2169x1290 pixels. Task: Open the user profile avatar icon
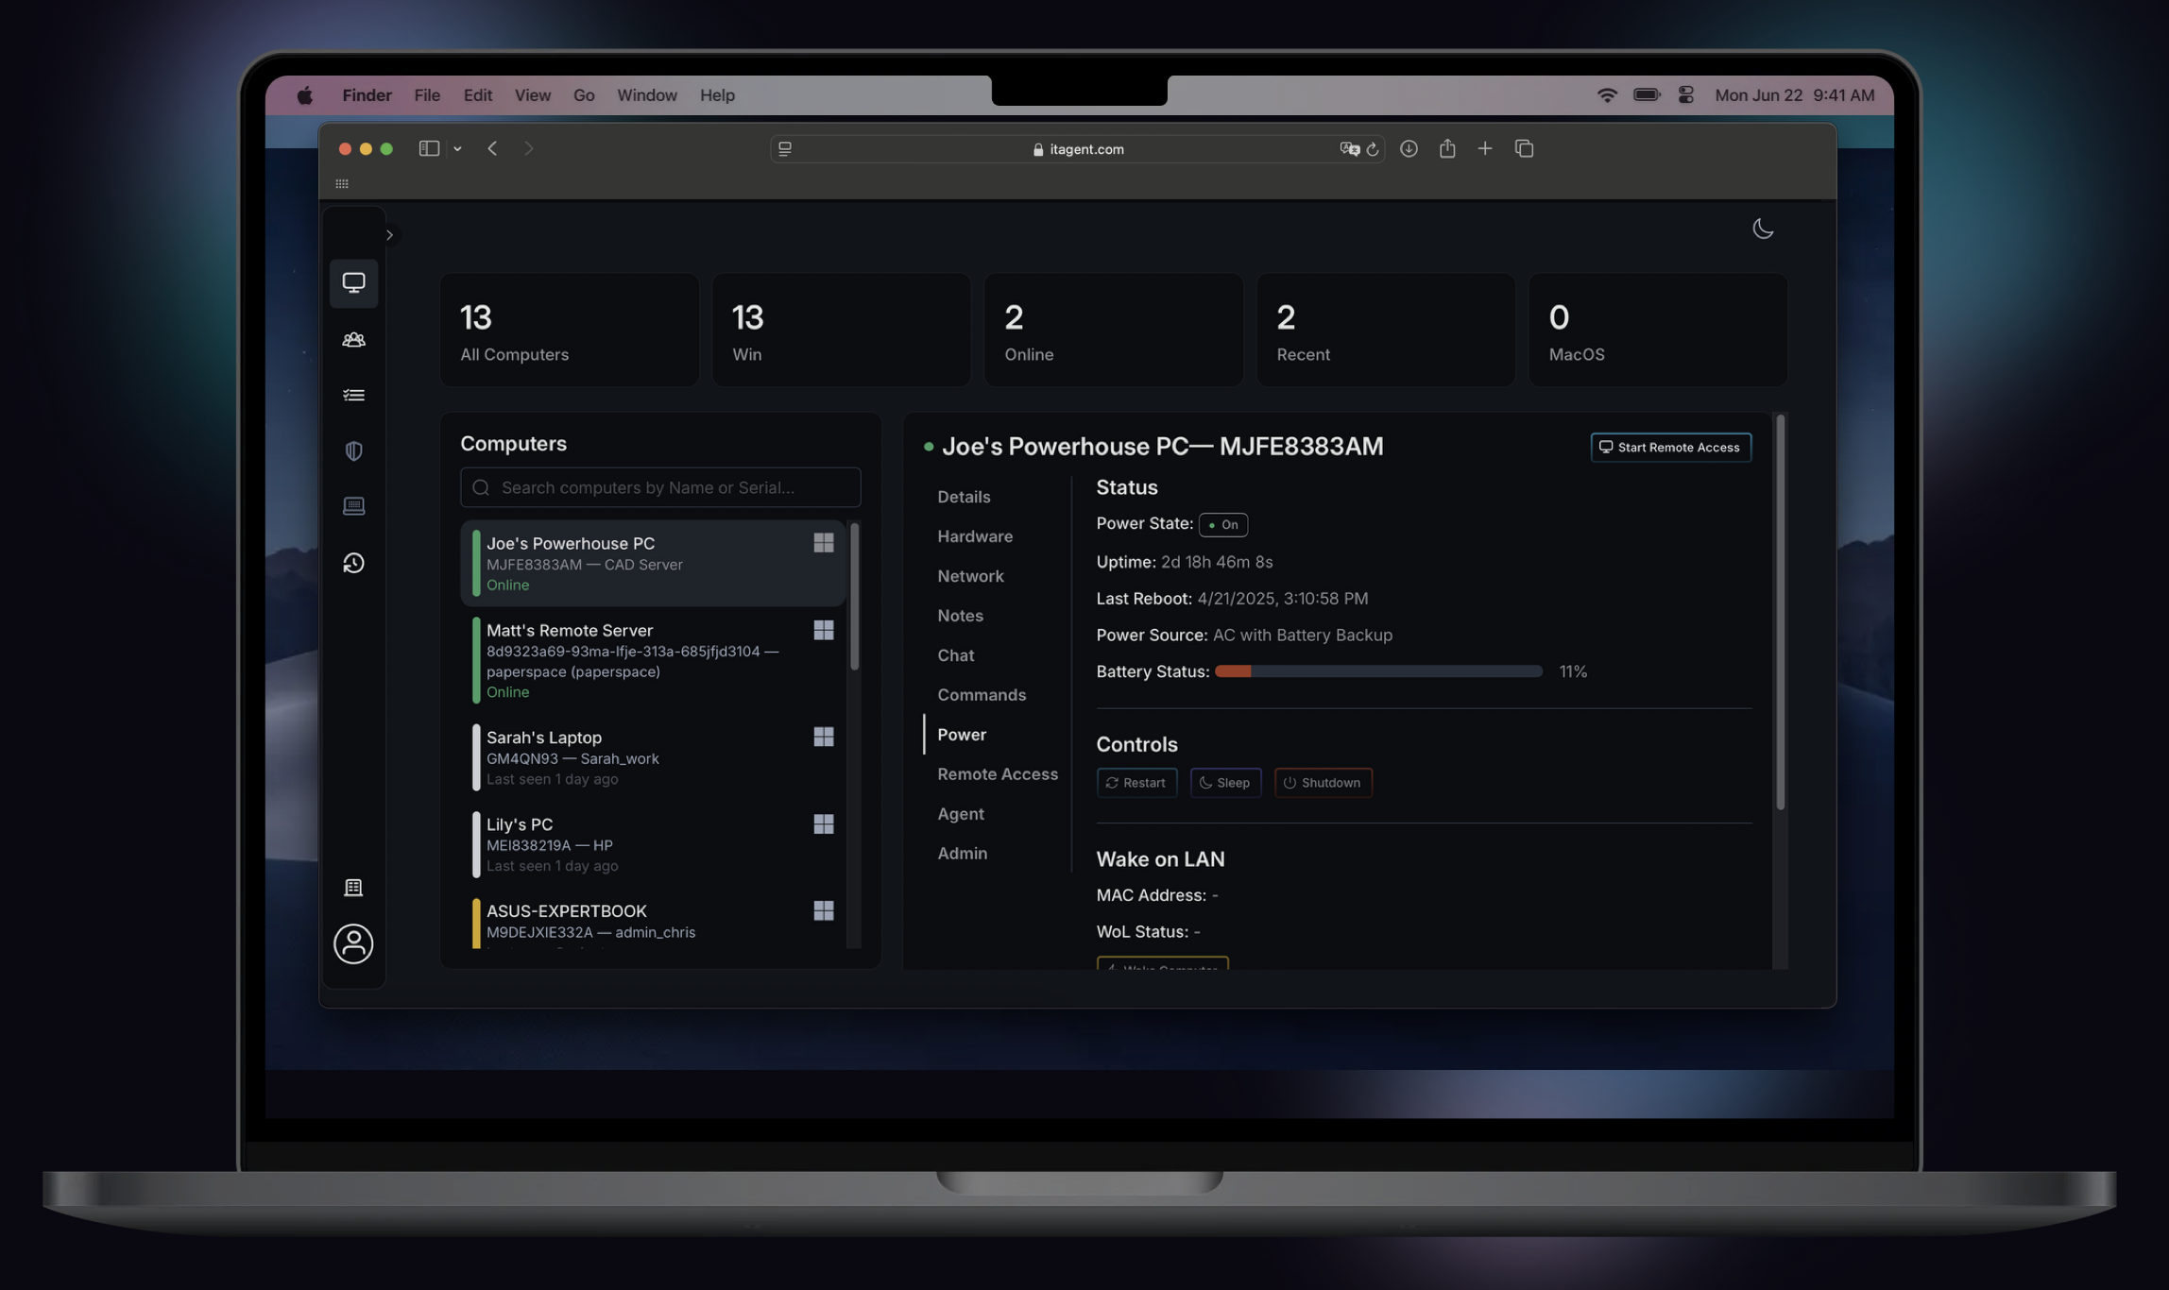[353, 943]
